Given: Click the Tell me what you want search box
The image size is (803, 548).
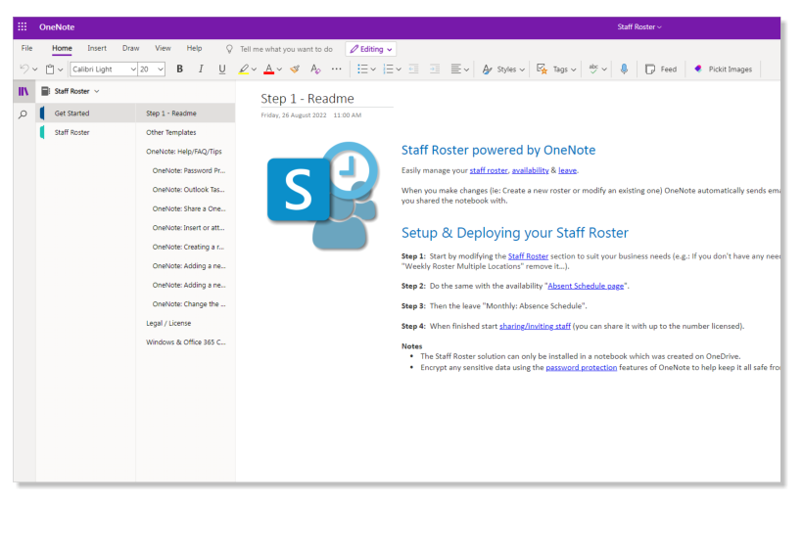Looking at the screenshot, I should 280,49.
